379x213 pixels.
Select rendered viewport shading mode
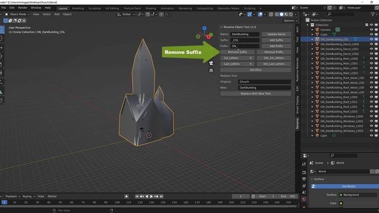pyautogui.click(x=291, y=14)
